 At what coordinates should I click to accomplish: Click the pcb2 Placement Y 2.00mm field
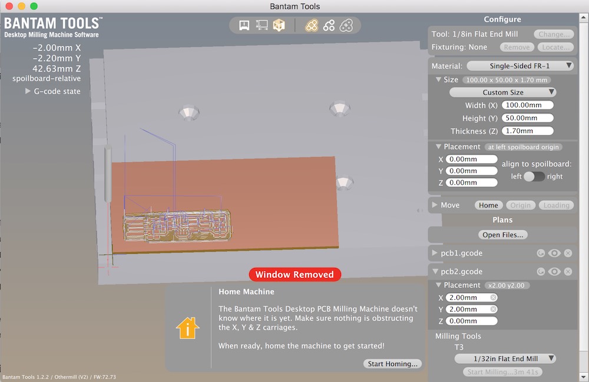pyautogui.click(x=471, y=309)
